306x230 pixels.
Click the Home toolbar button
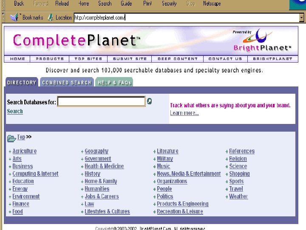click(84, 3)
